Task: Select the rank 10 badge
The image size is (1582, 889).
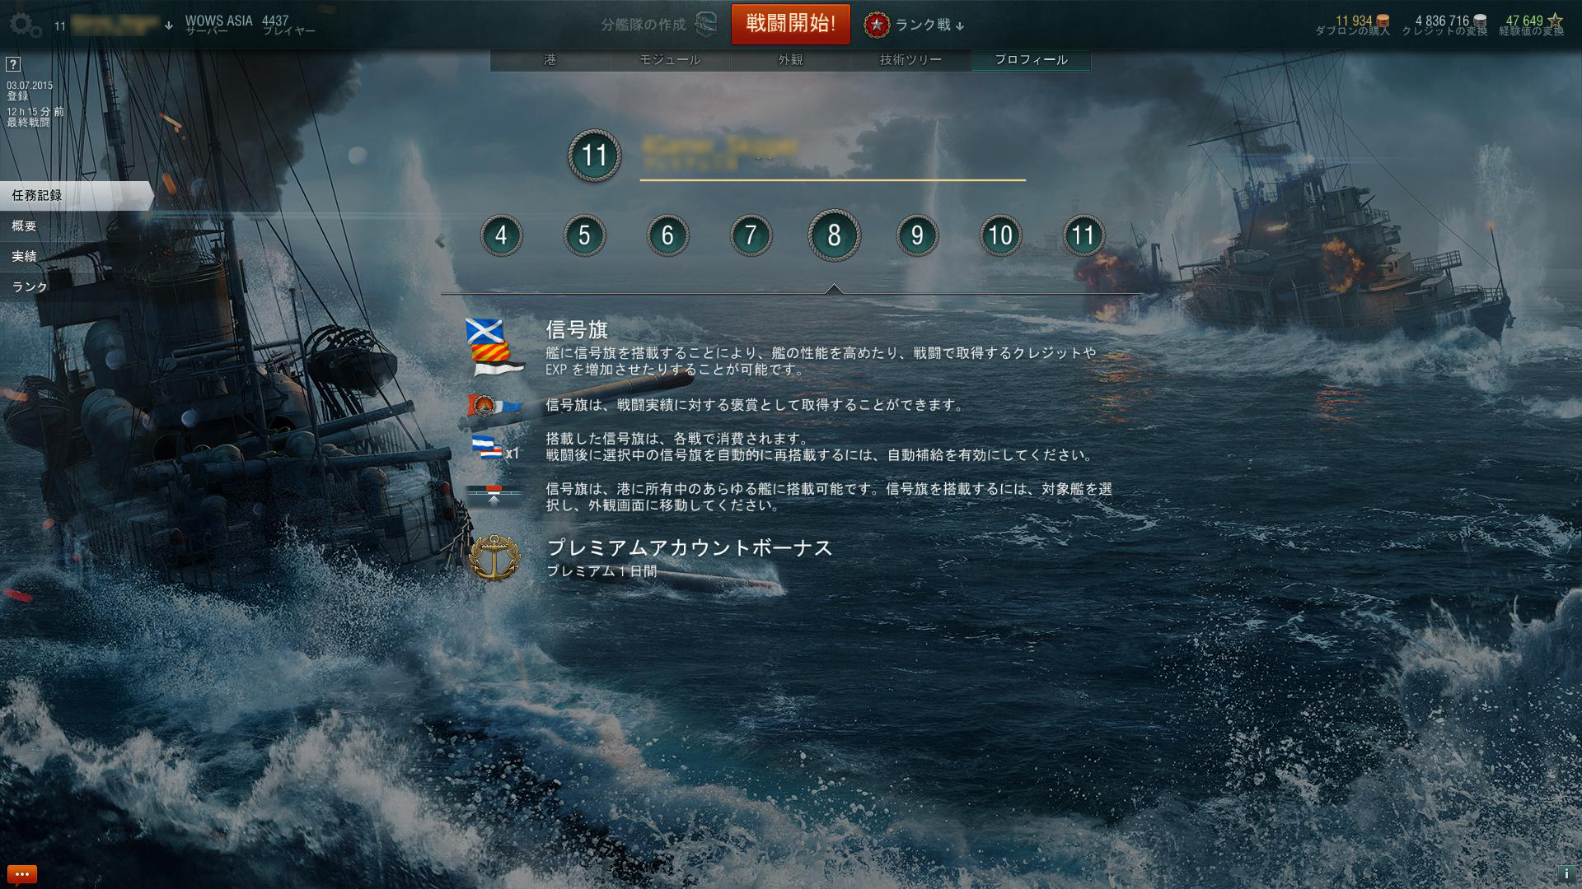Action: point(1000,235)
